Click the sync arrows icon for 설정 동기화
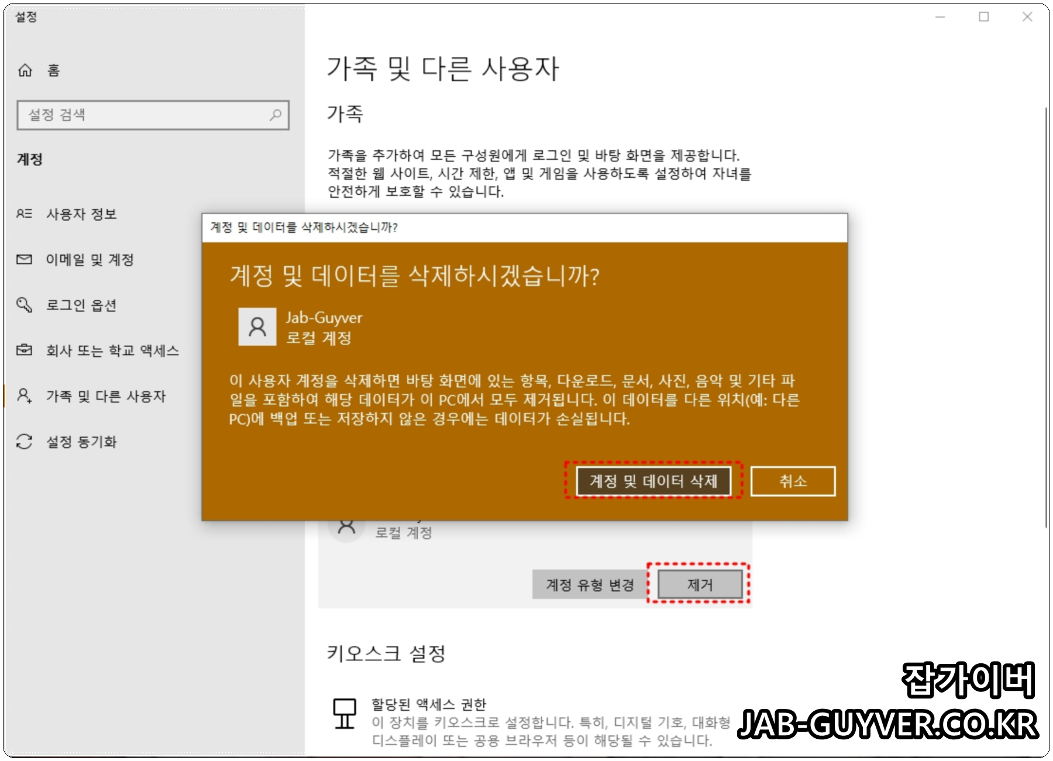The image size is (1053, 761). [23, 442]
